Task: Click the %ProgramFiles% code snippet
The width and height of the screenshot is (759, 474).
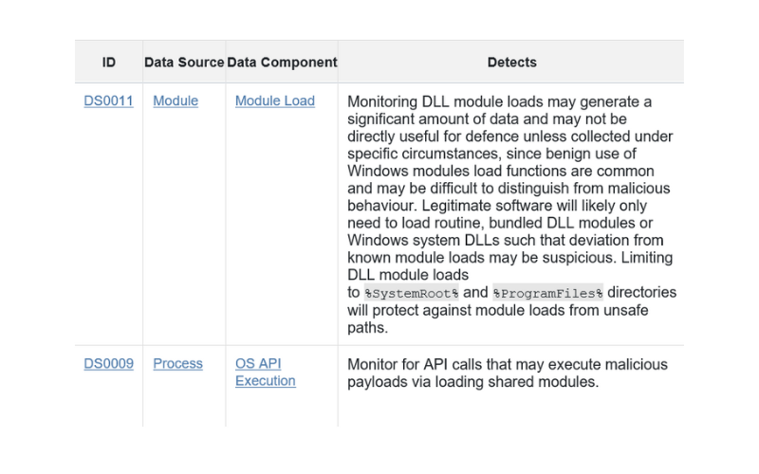Action: pyautogui.click(x=547, y=293)
